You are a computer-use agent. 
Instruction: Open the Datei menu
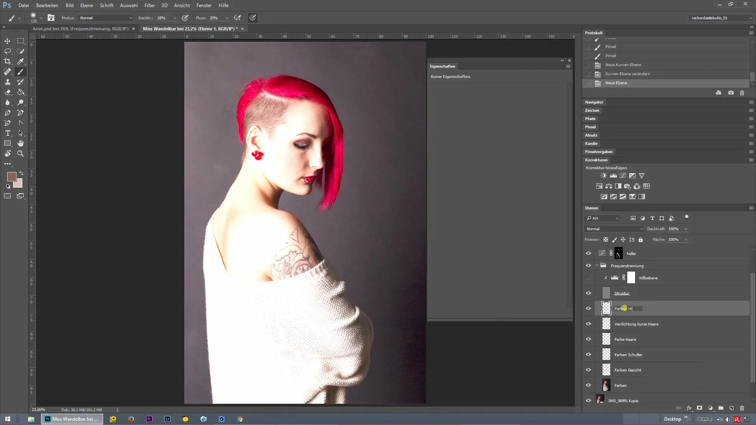coord(24,6)
